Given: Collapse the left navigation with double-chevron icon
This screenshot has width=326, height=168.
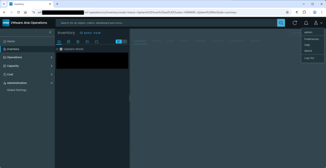Looking at the screenshot, I should click(x=50, y=32).
